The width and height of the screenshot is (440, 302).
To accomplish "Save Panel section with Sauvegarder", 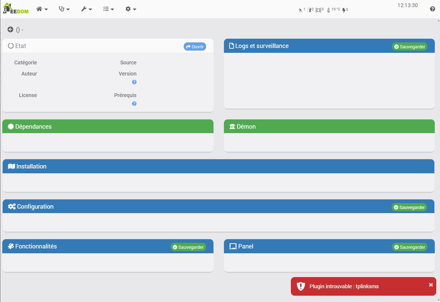I will click(x=410, y=247).
